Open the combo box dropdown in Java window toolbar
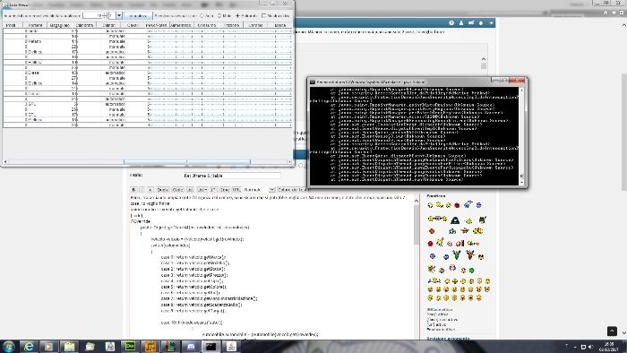 119,15
